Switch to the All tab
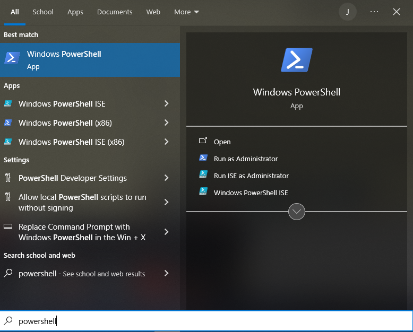Screen dimensions: 413x332 tap(15, 12)
